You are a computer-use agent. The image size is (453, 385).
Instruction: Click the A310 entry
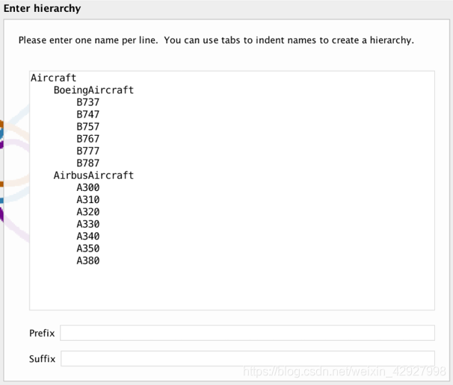87,199
